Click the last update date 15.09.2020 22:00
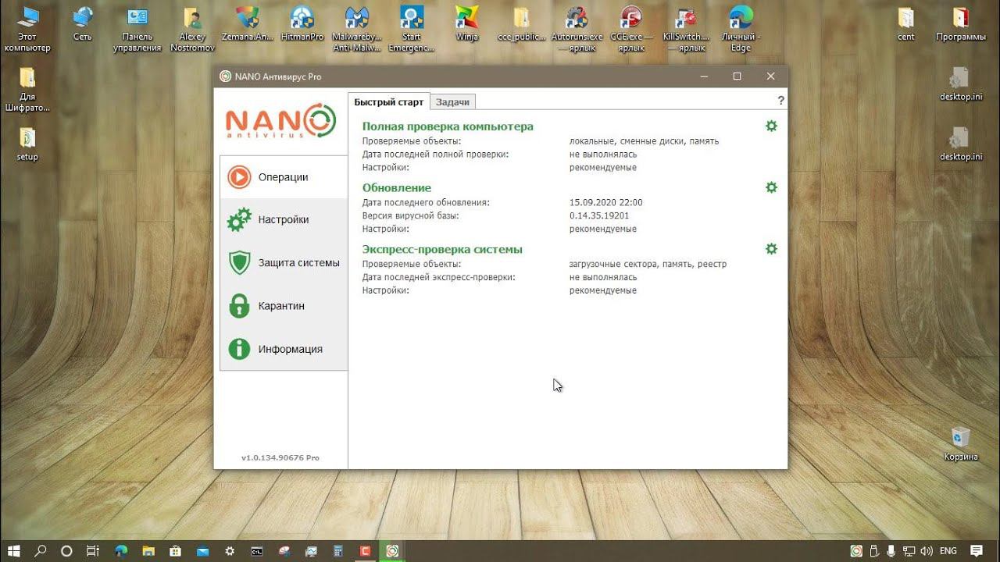Screen dimensions: 1000x562 point(606,203)
